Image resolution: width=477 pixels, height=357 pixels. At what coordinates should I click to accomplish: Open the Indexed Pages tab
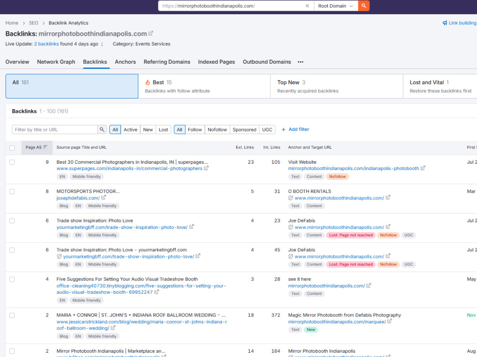point(216,62)
